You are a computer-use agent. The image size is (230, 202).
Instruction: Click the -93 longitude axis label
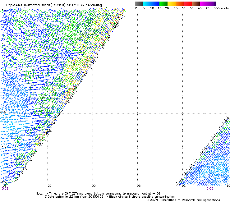click(183, 186)
